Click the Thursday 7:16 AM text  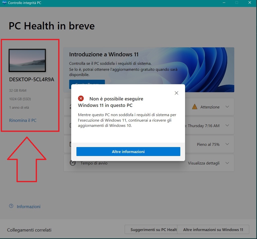click(x=204, y=126)
